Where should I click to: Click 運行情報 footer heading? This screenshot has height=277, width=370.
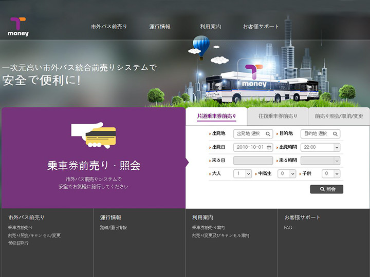[110, 217]
